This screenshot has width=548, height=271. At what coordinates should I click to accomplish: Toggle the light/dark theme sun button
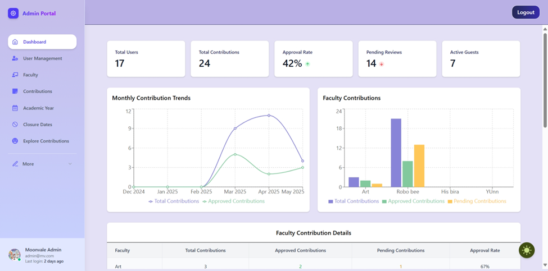(527, 250)
